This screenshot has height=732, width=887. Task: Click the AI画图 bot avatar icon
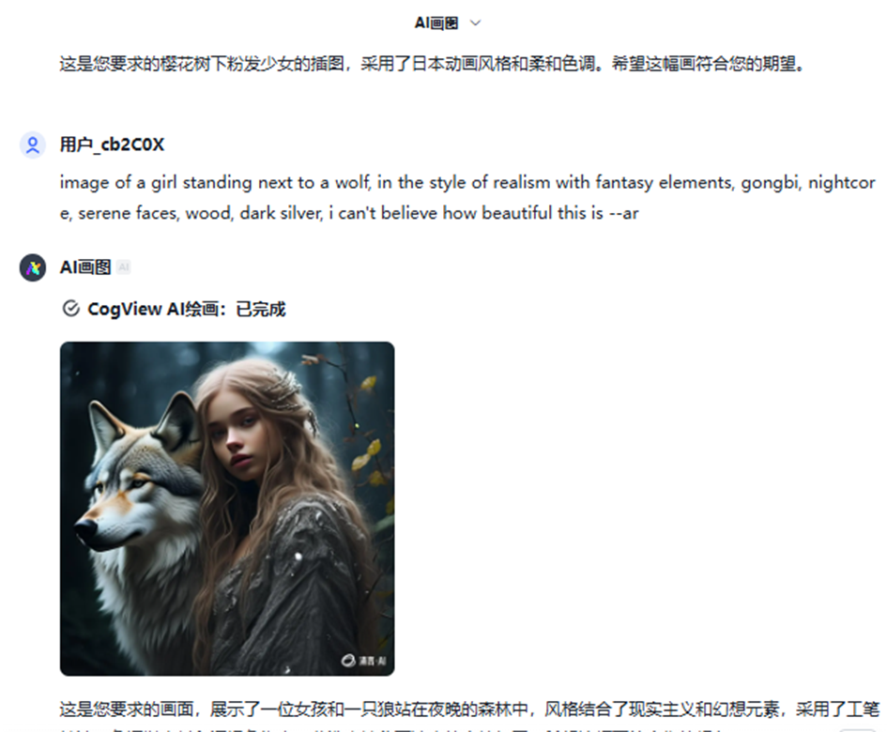tap(33, 267)
